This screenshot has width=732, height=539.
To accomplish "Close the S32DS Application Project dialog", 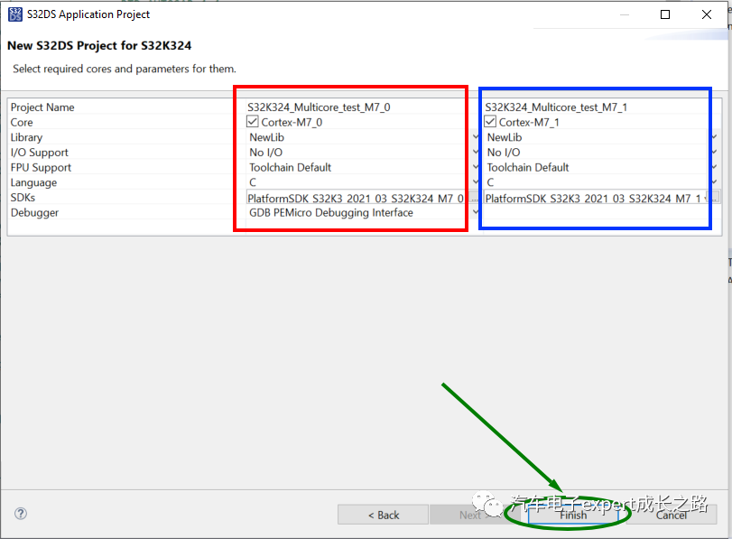I will [x=707, y=14].
